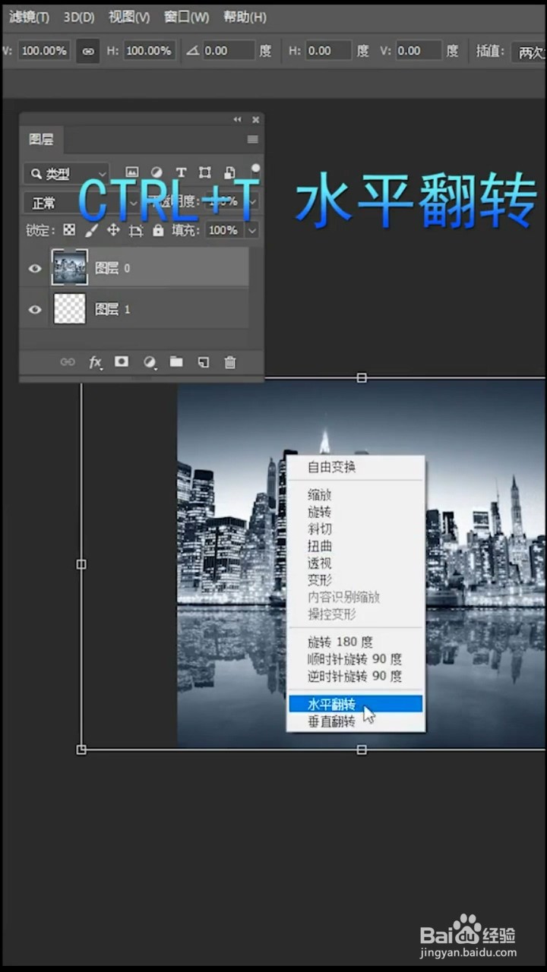Image resolution: width=547 pixels, height=972 pixels.
Task: Click the rotation angle field
Action: (x=229, y=51)
